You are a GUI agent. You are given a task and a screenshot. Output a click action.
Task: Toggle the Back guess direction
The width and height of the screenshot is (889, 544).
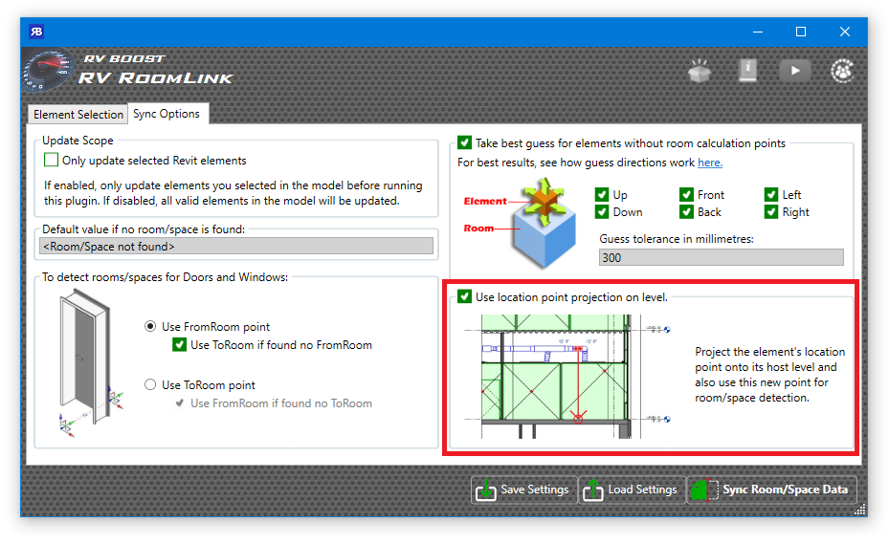686,212
